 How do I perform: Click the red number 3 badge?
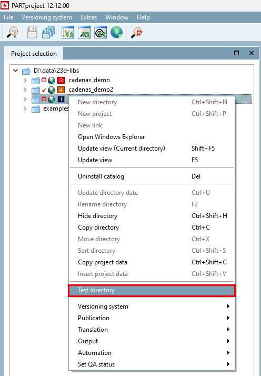[x=61, y=81]
